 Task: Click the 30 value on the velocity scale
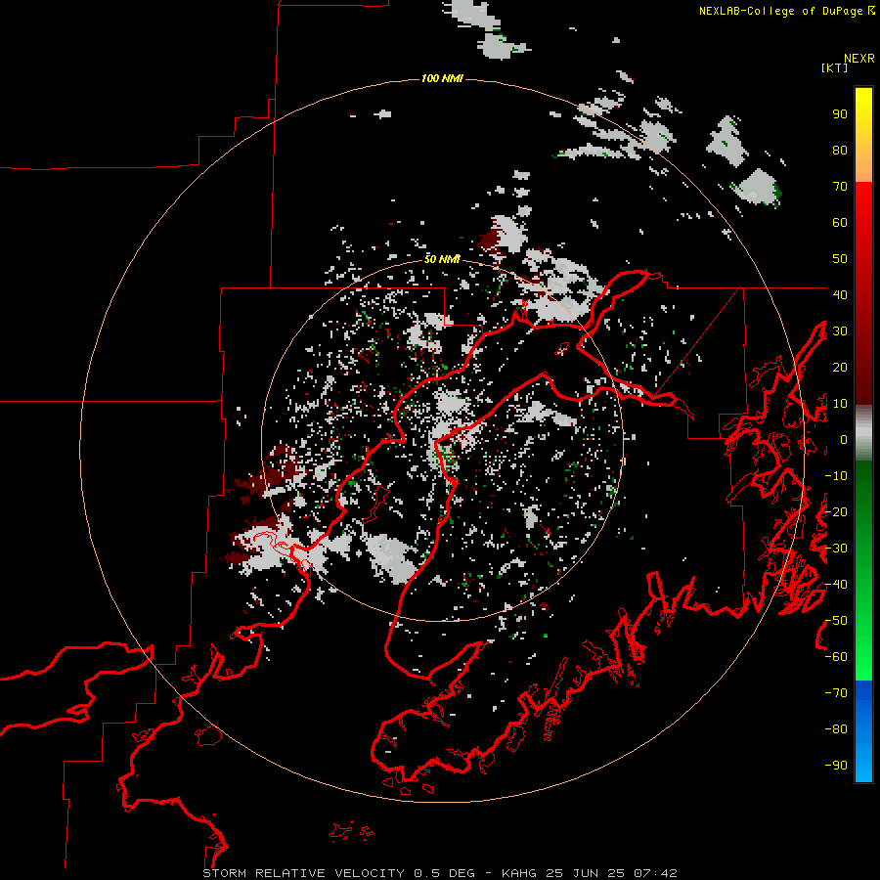tap(840, 331)
